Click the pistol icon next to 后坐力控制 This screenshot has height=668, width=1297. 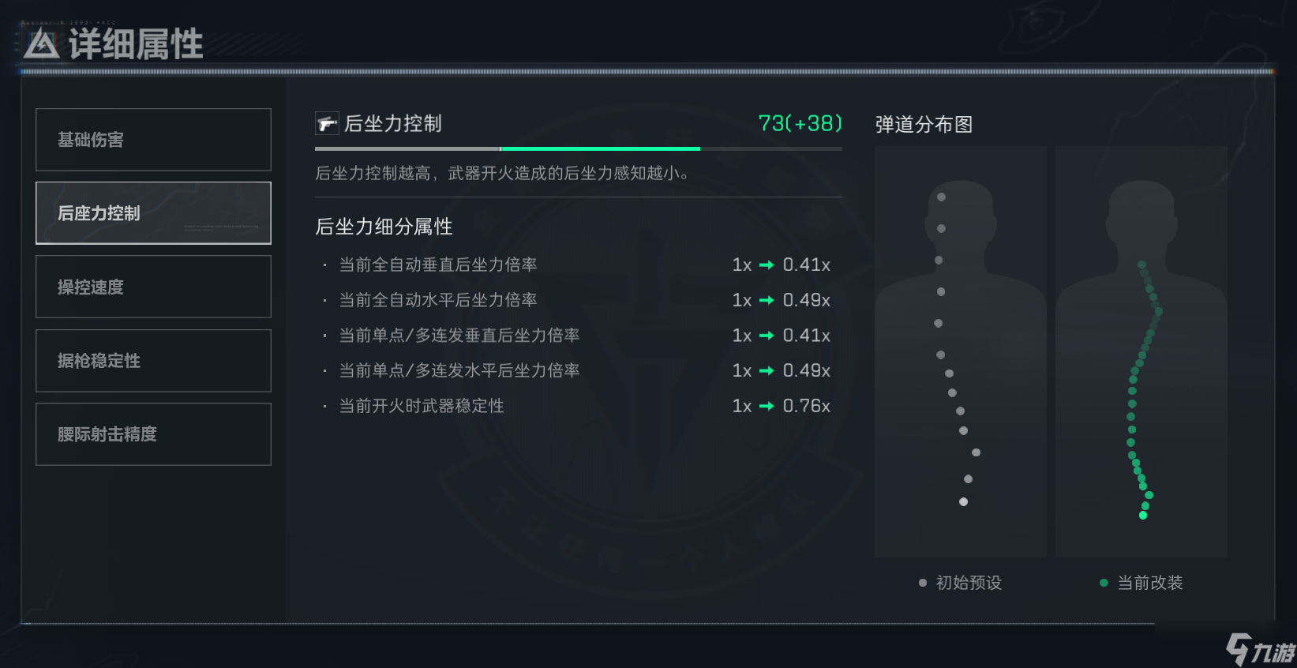point(327,124)
